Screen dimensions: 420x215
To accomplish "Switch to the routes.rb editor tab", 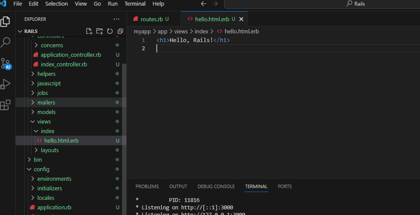I will 154,19.
